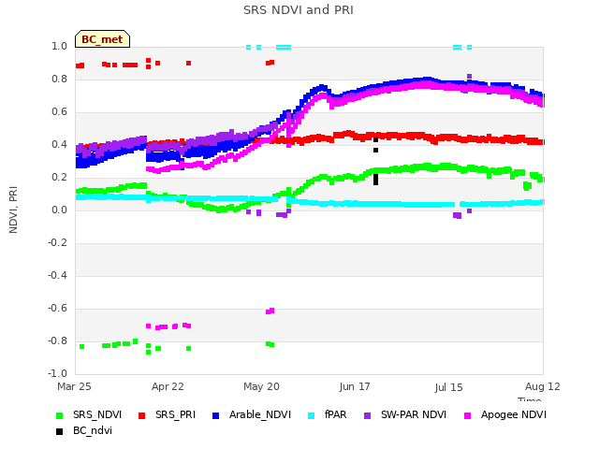Click the 0.6 y-axis tick label
This screenshot has width=599, height=449.
pos(59,112)
